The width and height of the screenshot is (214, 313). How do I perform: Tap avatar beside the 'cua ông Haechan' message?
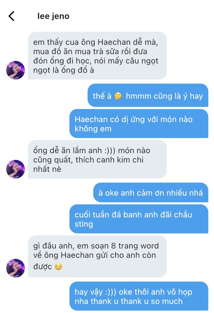click(x=16, y=70)
